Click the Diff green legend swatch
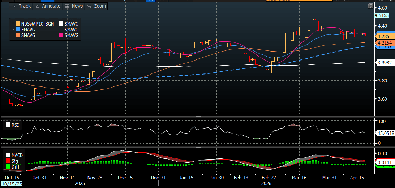This screenshot has height=188, width=395. tap(8, 166)
